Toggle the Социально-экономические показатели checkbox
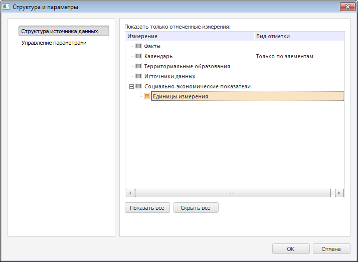The width and height of the screenshot is (358, 262). 139,86
